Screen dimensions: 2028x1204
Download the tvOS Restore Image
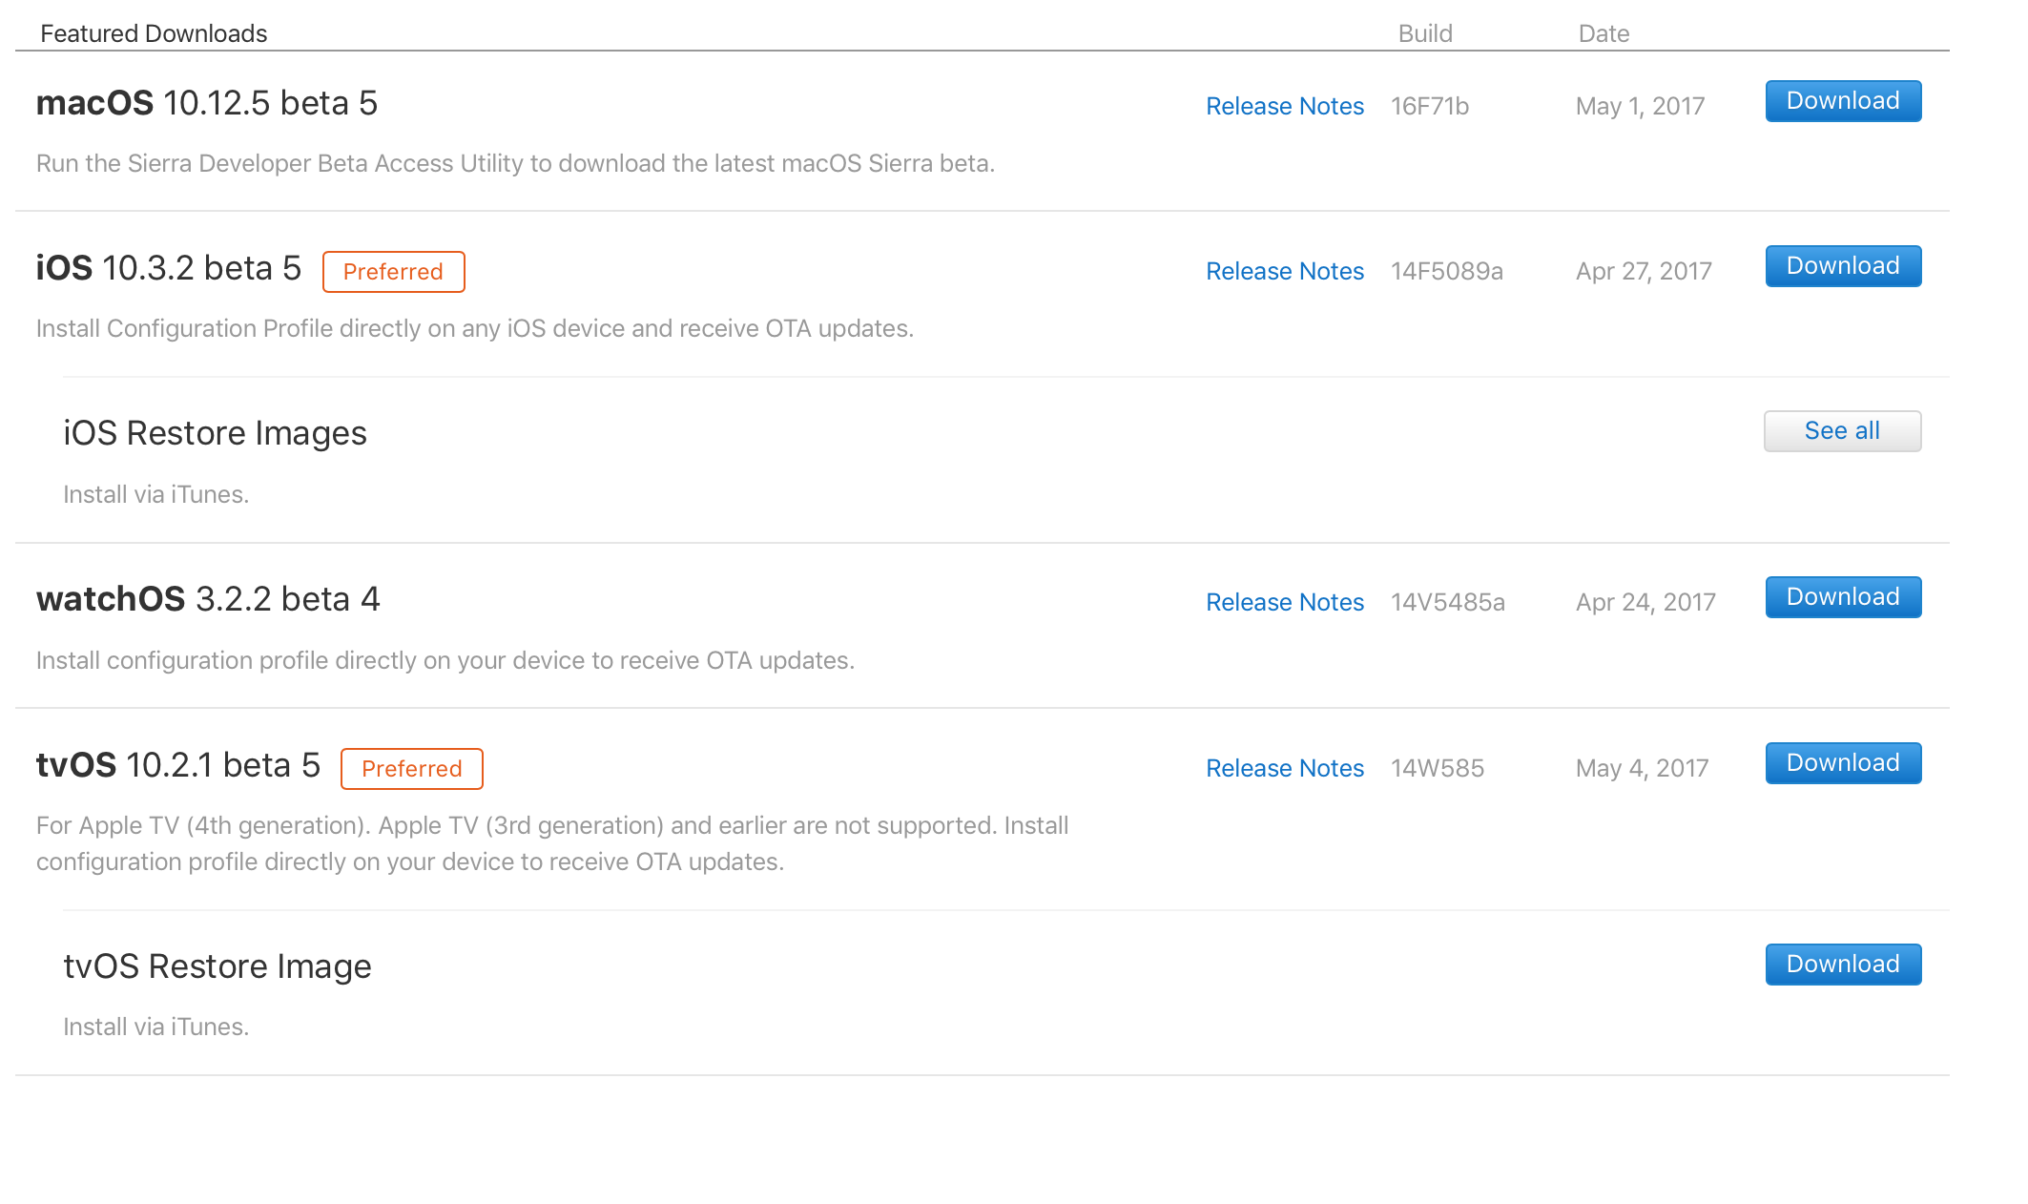1843,965
